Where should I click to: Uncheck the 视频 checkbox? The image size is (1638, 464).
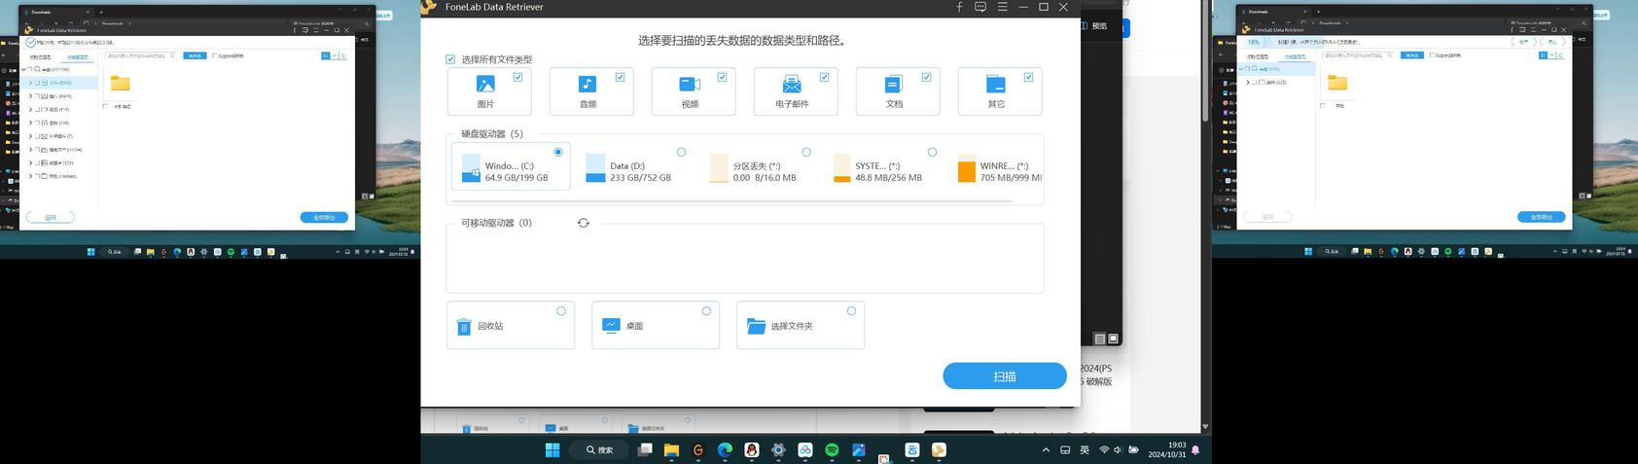click(x=722, y=77)
